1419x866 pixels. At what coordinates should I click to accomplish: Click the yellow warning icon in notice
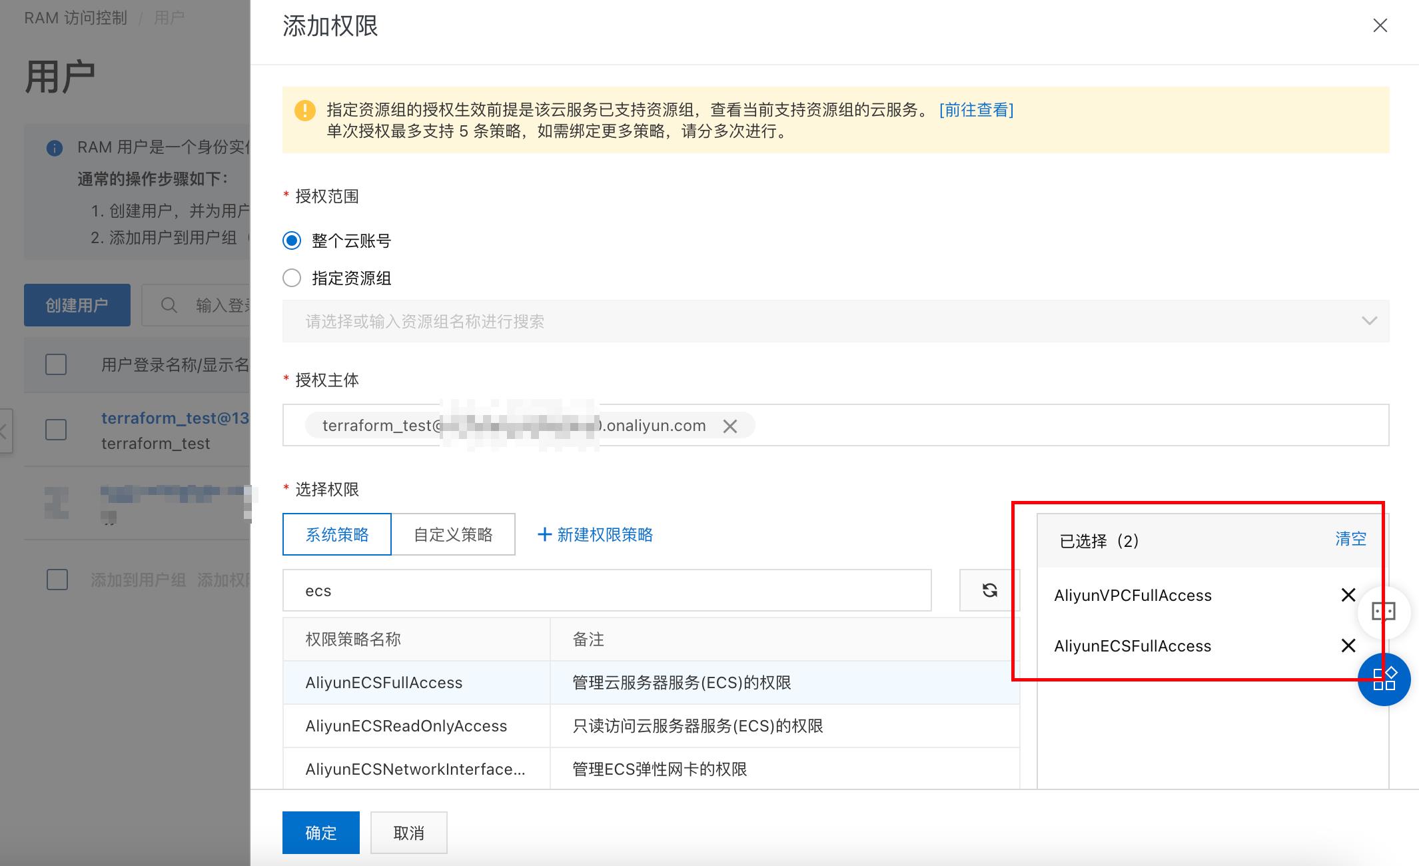305,111
